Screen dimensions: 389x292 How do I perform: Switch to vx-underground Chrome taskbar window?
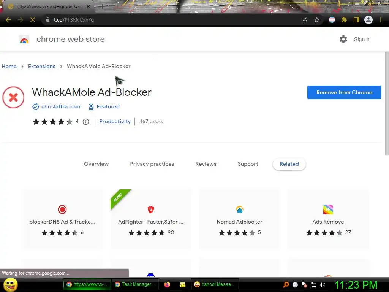click(x=87, y=284)
